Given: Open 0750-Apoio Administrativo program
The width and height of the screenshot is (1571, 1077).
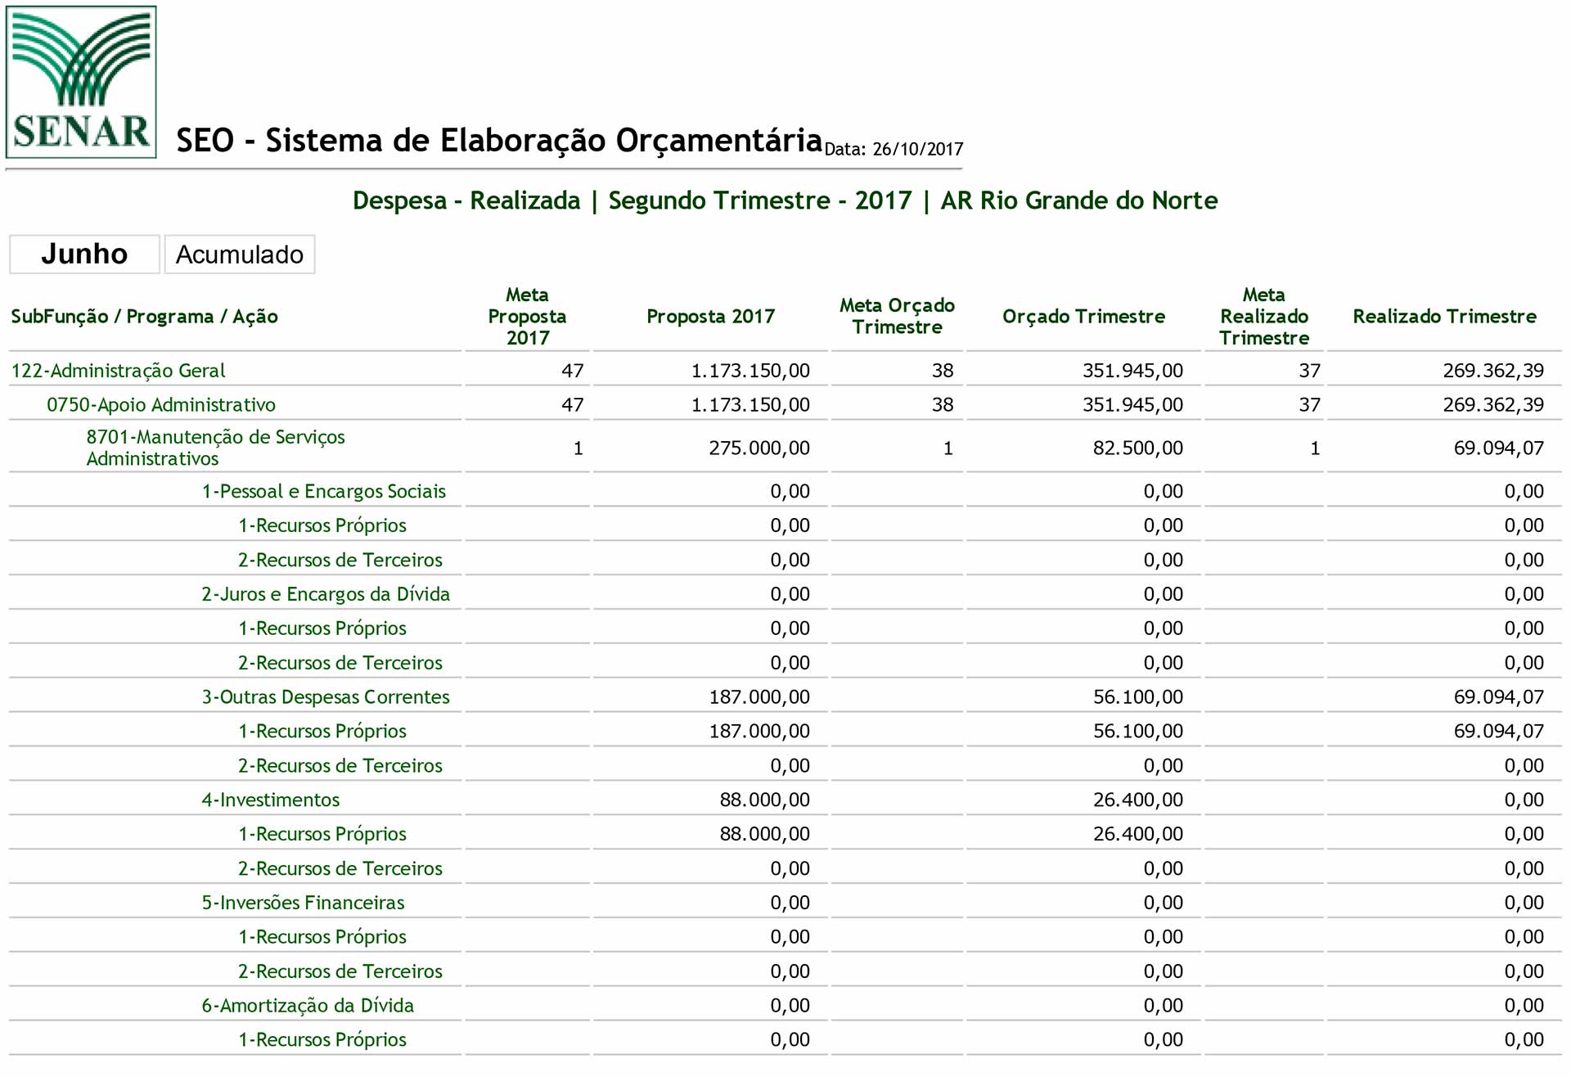Looking at the screenshot, I should 161,405.
